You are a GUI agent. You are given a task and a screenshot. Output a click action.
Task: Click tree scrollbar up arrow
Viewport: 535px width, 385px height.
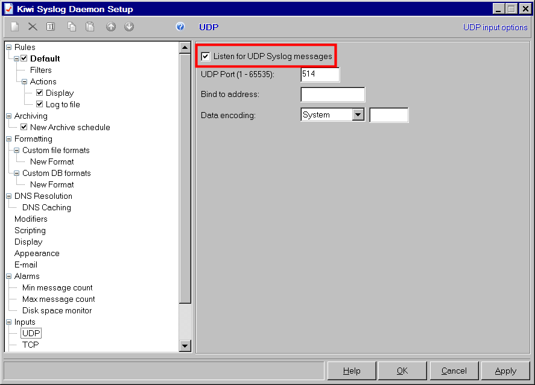(x=185, y=48)
